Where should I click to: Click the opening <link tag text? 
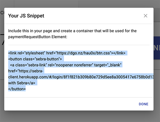pos(12,53)
